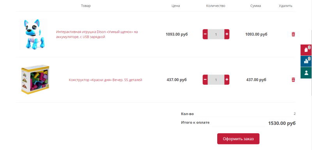Open the red shopping bag sidebar icon
The height and width of the screenshot is (150, 312).
306,50
